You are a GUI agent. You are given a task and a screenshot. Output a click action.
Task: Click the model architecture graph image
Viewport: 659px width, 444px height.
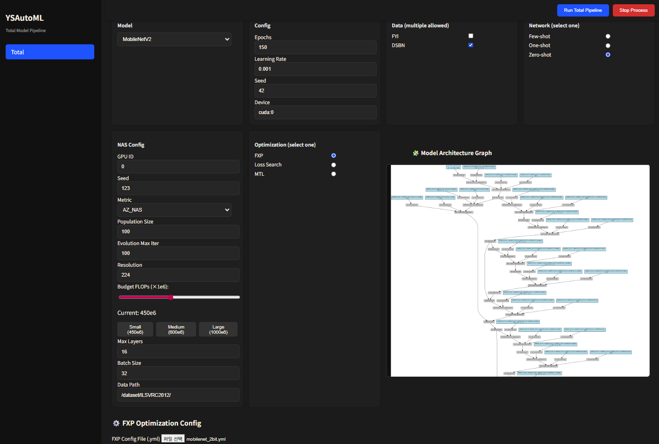pos(518,271)
